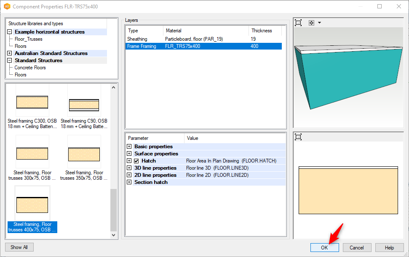Open the view direction dropdown arrow
This screenshot has width=409, height=257.
(x=319, y=23)
